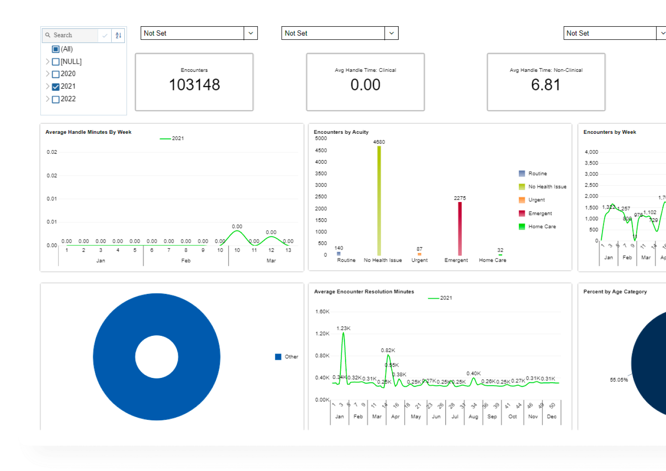Open the middle Not Set dropdown
The width and height of the screenshot is (666, 471).
click(x=391, y=33)
